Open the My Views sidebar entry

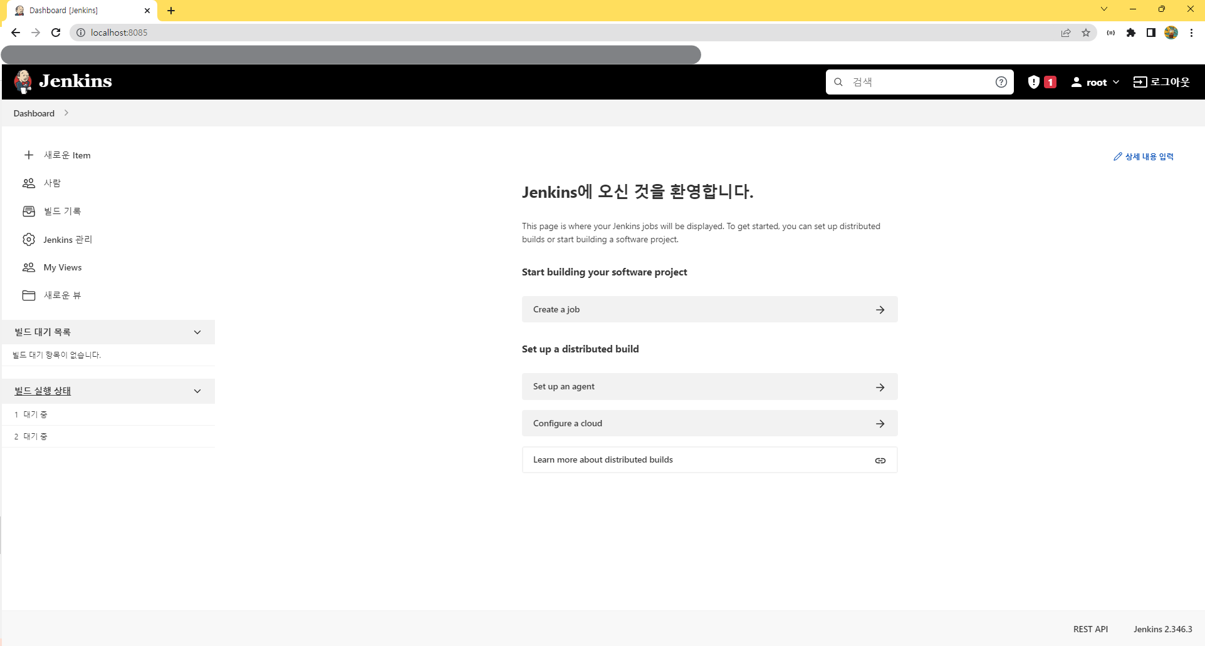pos(63,267)
